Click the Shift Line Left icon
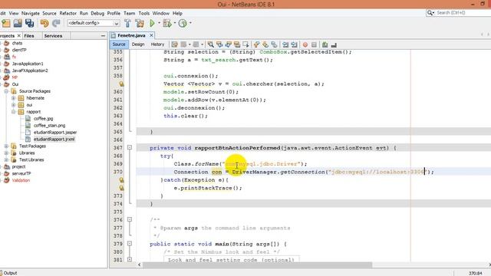 [x=285, y=44]
